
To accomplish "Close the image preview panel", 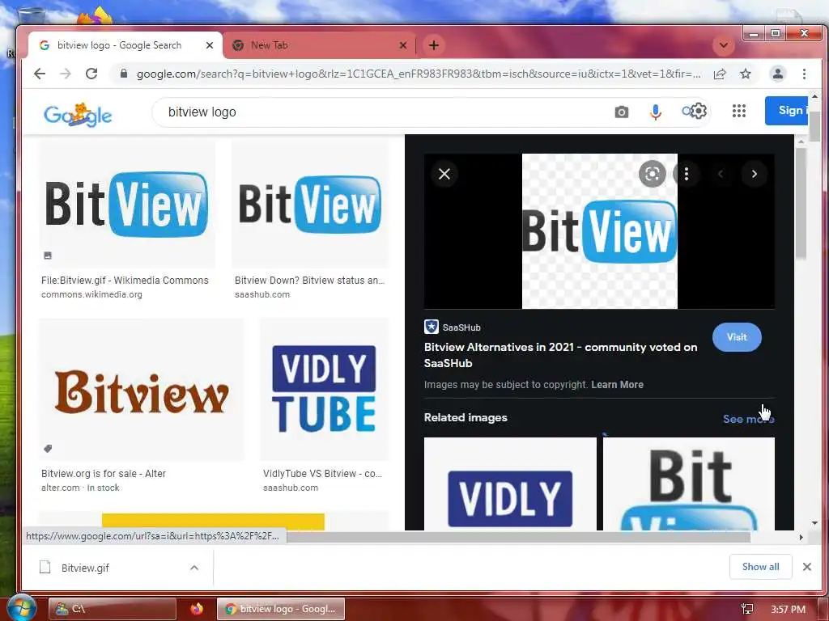I will click(x=444, y=174).
